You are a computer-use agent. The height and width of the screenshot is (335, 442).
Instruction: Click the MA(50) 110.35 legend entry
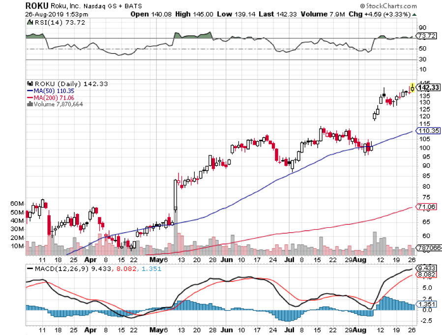point(51,91)
